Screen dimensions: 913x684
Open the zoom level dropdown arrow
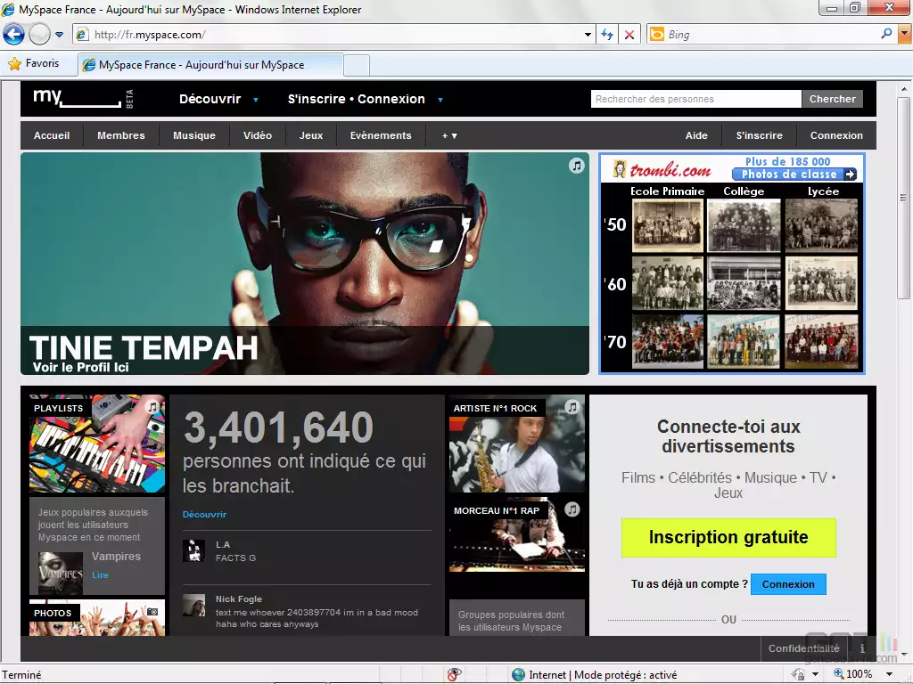click(x=889, y=675)
